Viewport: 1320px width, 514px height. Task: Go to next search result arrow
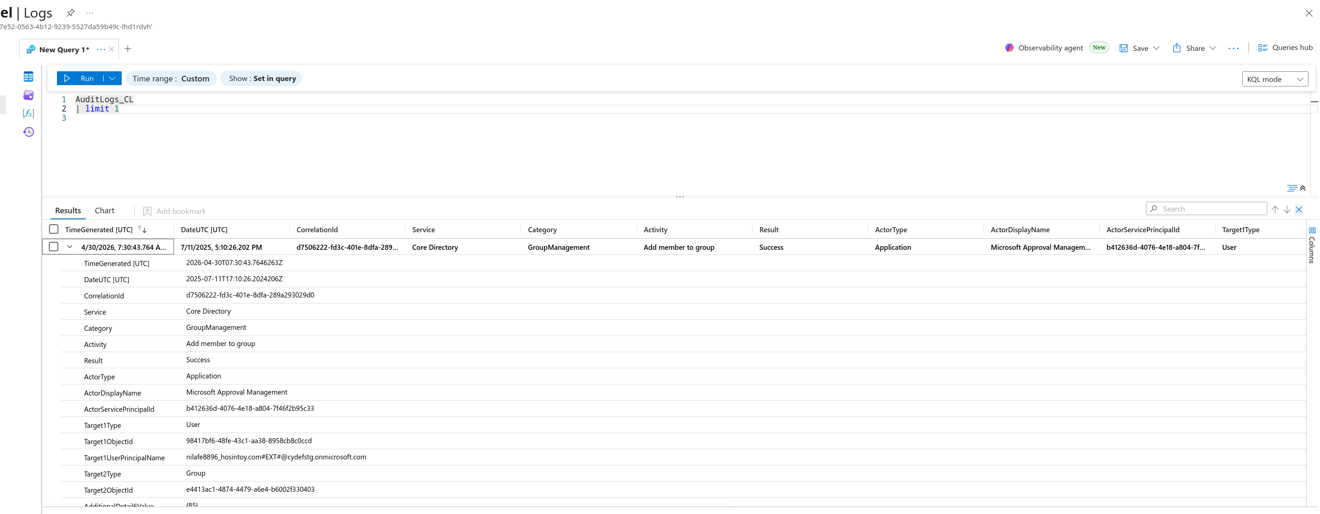point(1287,209)
